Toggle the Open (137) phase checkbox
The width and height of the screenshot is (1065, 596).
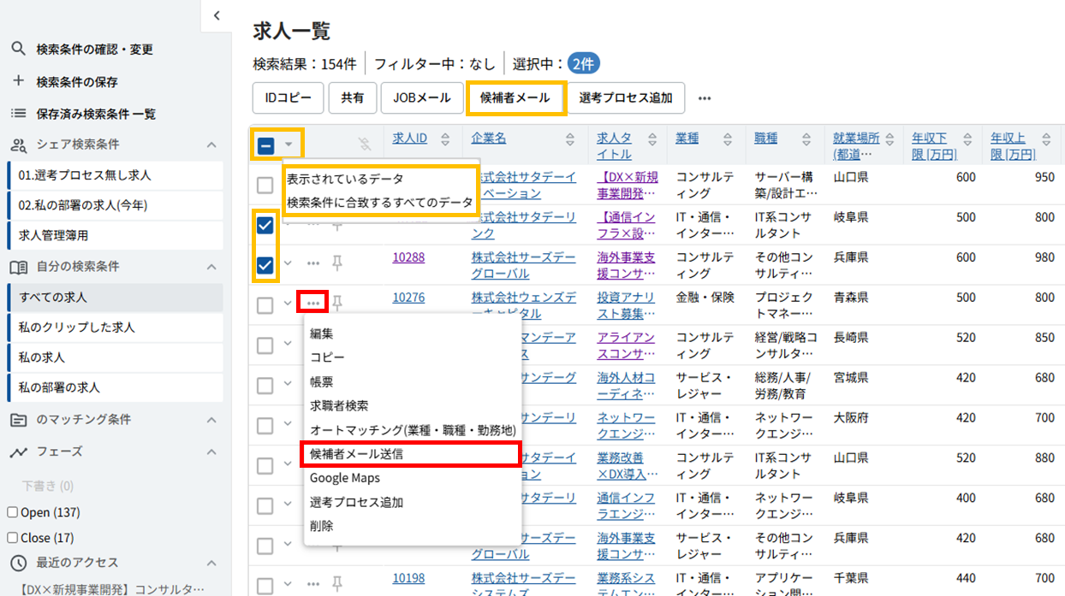click(x=13, y=512)
